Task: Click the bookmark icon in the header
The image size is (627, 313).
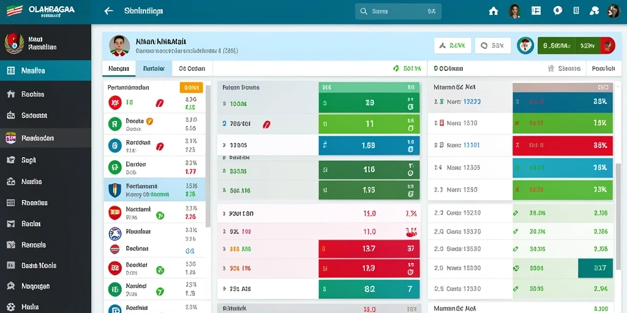Action: 576,11
